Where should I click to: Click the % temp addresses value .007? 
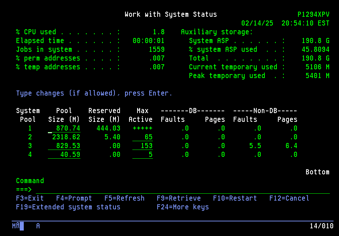[157, 67]
